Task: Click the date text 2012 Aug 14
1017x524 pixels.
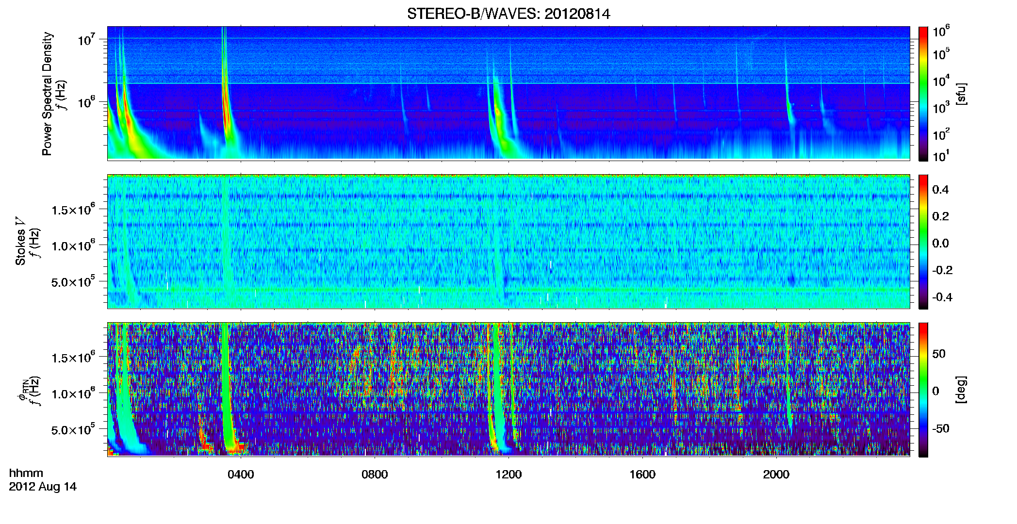Action: (43, 487)
